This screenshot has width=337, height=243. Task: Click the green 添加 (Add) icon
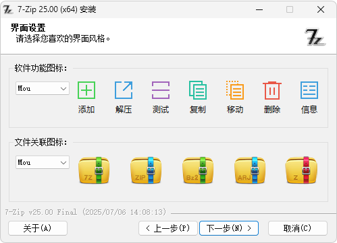pyautogui.click(x=86, y=90)
